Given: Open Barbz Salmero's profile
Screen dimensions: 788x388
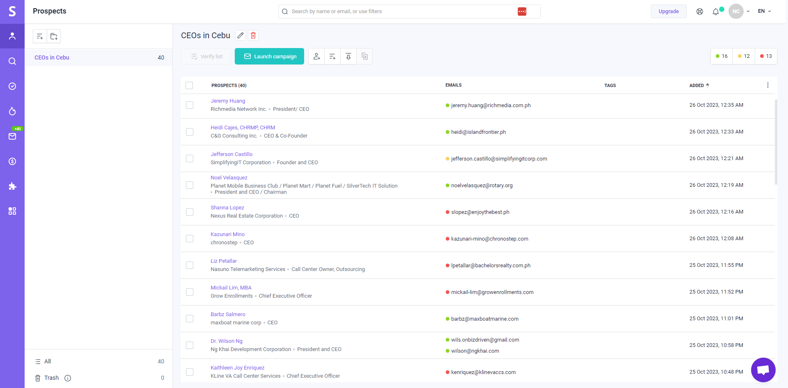Looking at the screenshot, I should point(228,315).
